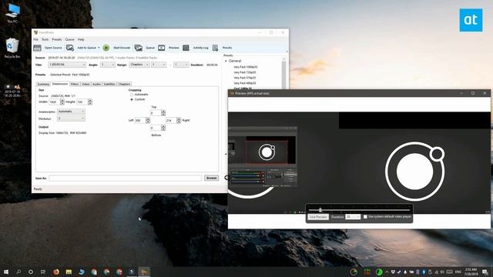
Task: Open File Explorer from the taskbar
Action: point(69,272)
